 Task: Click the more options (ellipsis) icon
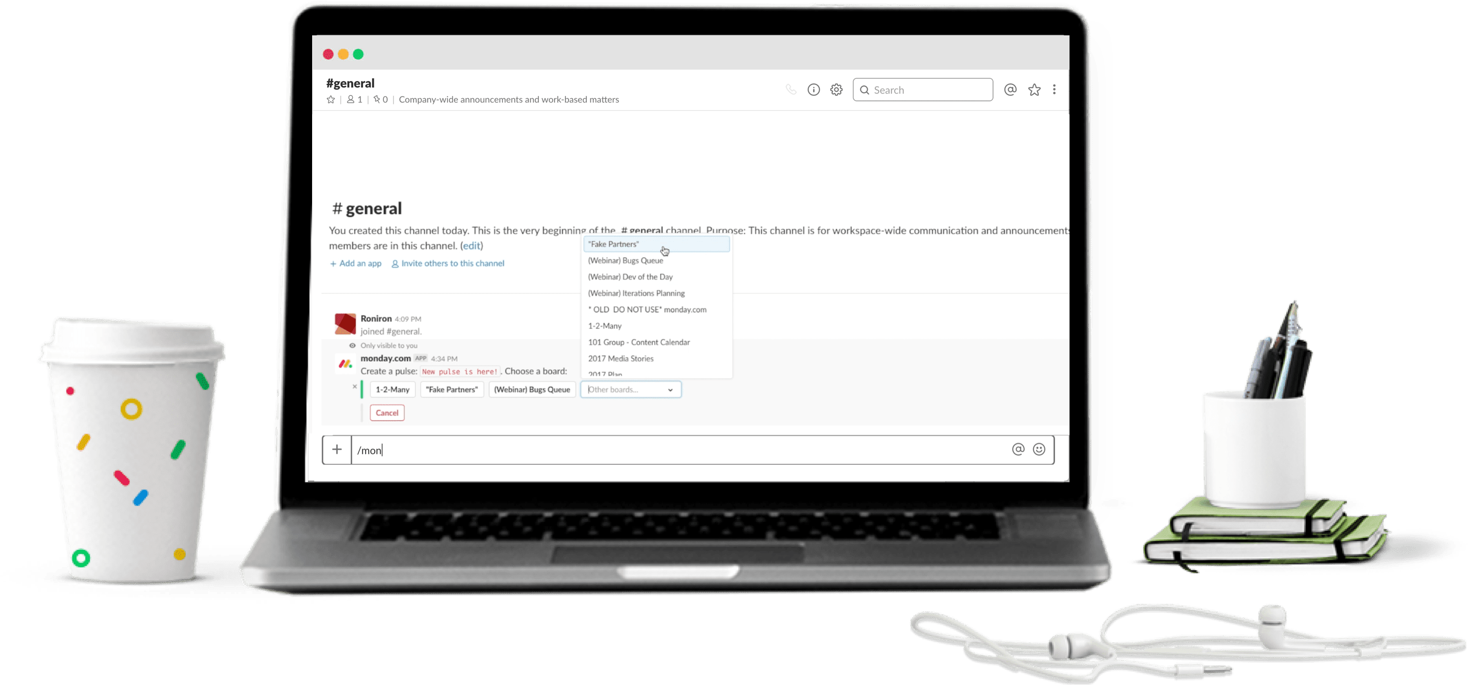coord(1059,89)
